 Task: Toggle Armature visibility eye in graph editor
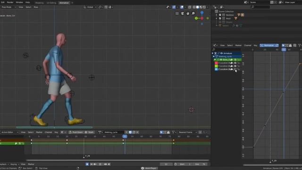pyautogui.click(x=221, y=53)
